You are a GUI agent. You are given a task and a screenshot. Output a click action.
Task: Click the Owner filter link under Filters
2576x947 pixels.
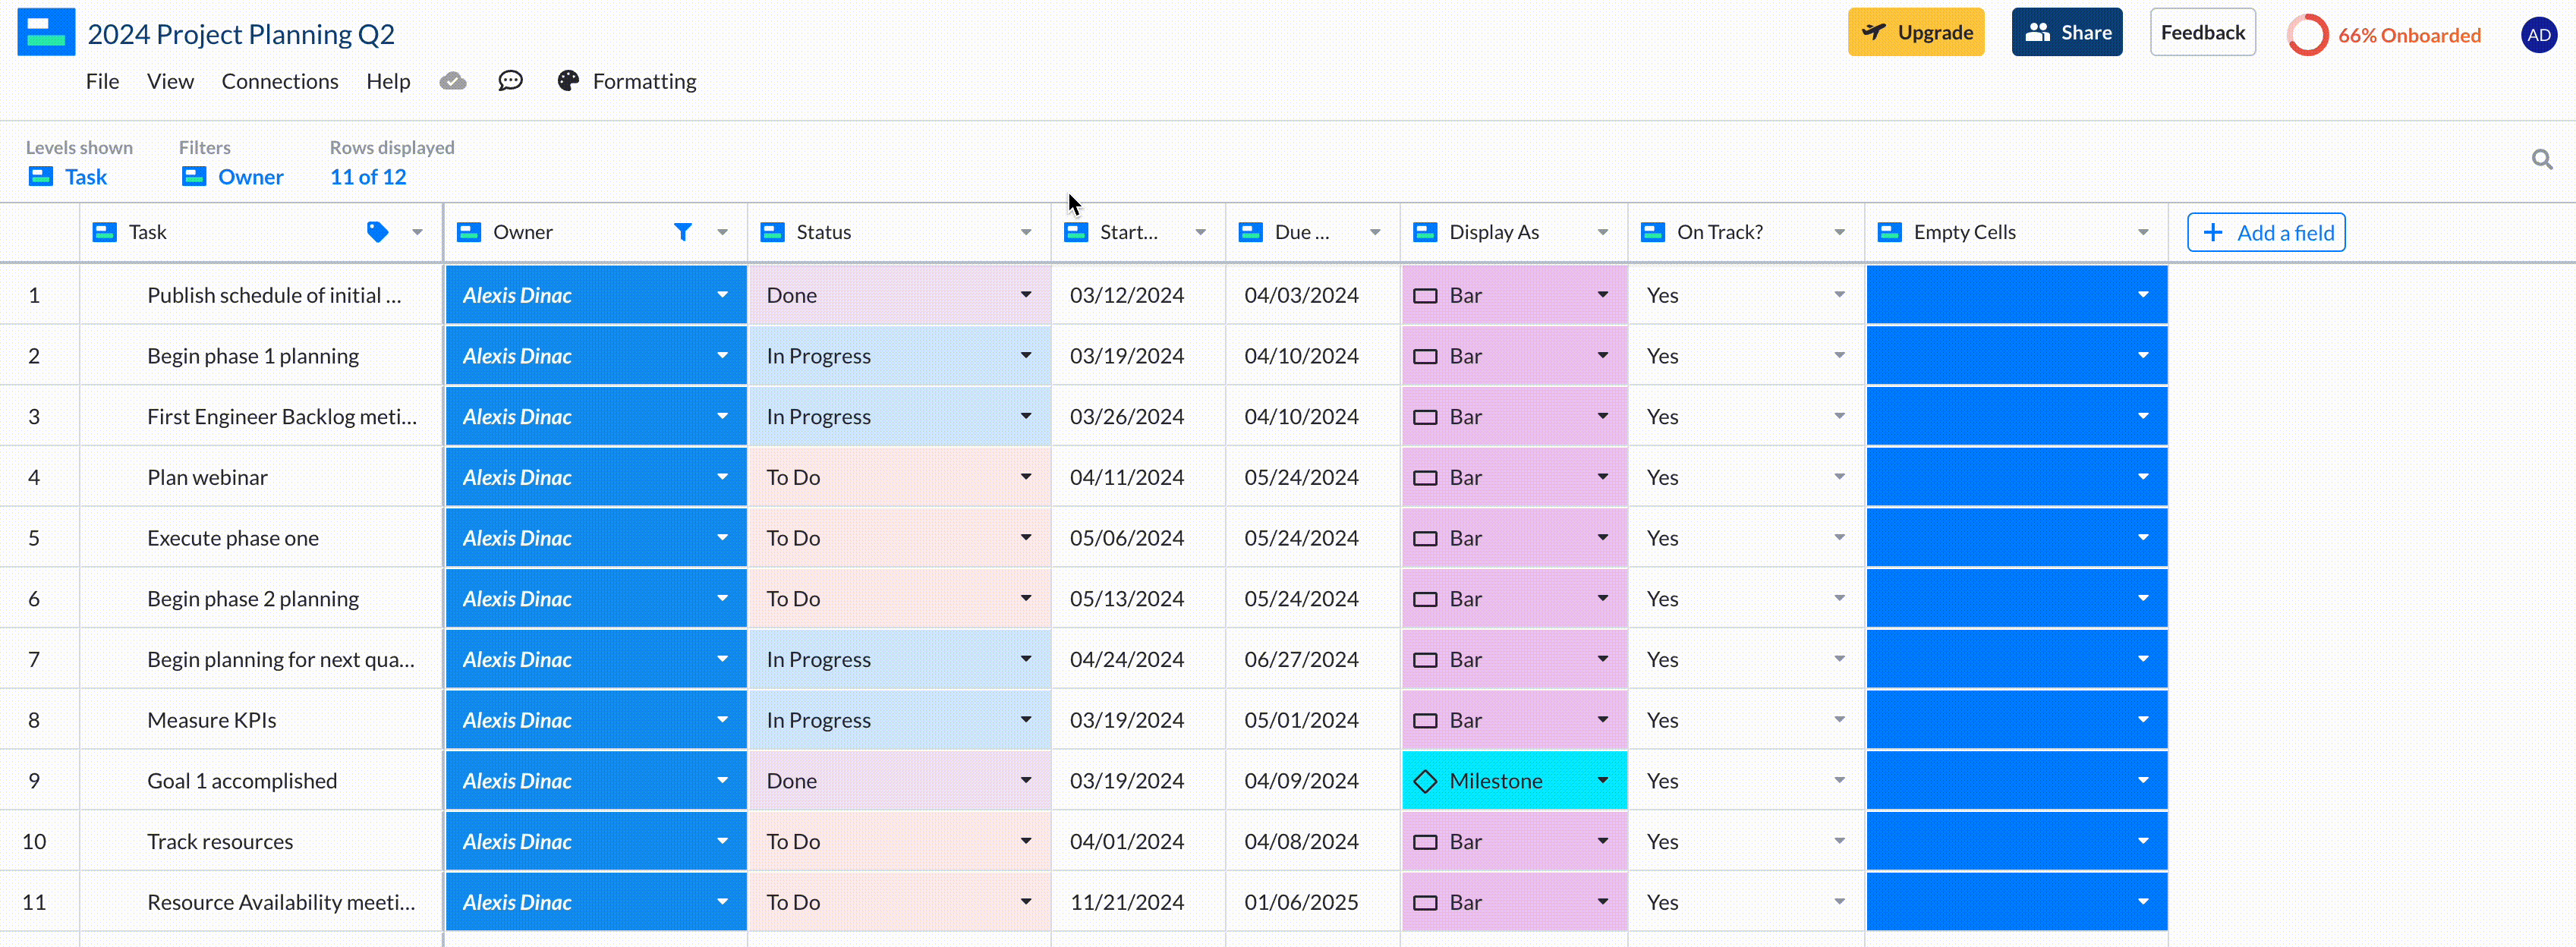(x=250, y=176)
